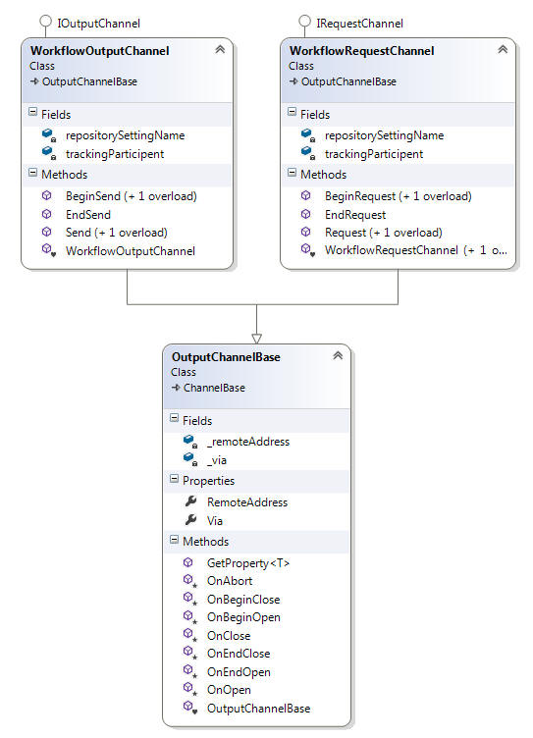Select the OnAbort method
This screenshot has height=738, width=533.
click(x=230, y=581)
